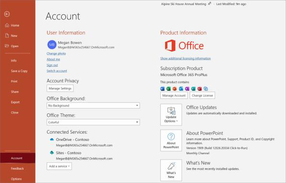Click the PowerPoint app icon
Image resolution: width=286 pixels, height=183 pixels.
(x=175, y=89)
